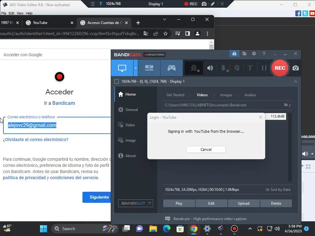Open screen recording mode dropdown arrow
This screenshot has height=236, width=315.
(x=136, y=68)
